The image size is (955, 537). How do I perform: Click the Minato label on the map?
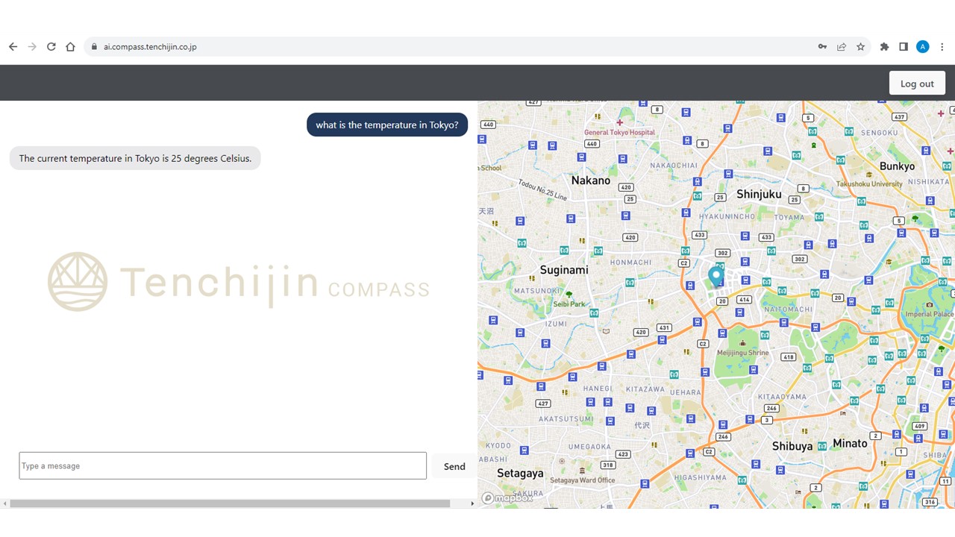click(x=850, y=443)
